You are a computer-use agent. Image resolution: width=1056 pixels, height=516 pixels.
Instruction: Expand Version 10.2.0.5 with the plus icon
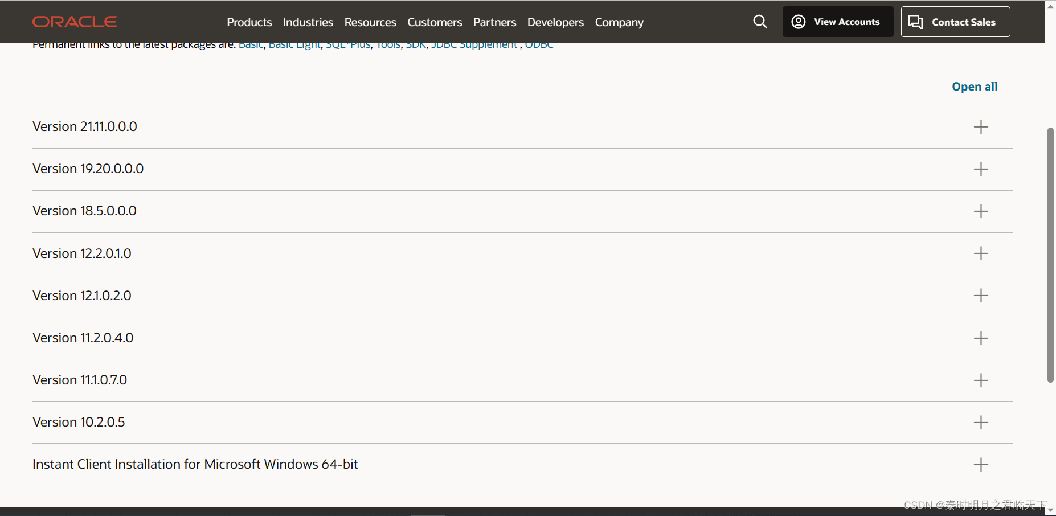point(981,423)
